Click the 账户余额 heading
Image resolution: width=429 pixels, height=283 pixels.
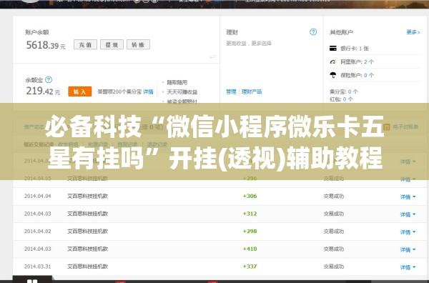click(x=37, y=32)
